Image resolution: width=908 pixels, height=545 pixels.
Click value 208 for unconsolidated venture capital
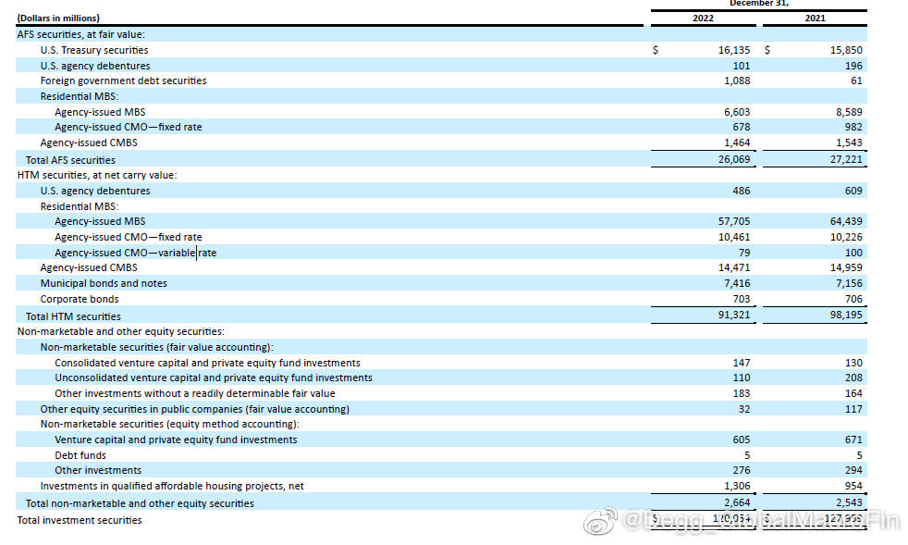pos(853,378)
